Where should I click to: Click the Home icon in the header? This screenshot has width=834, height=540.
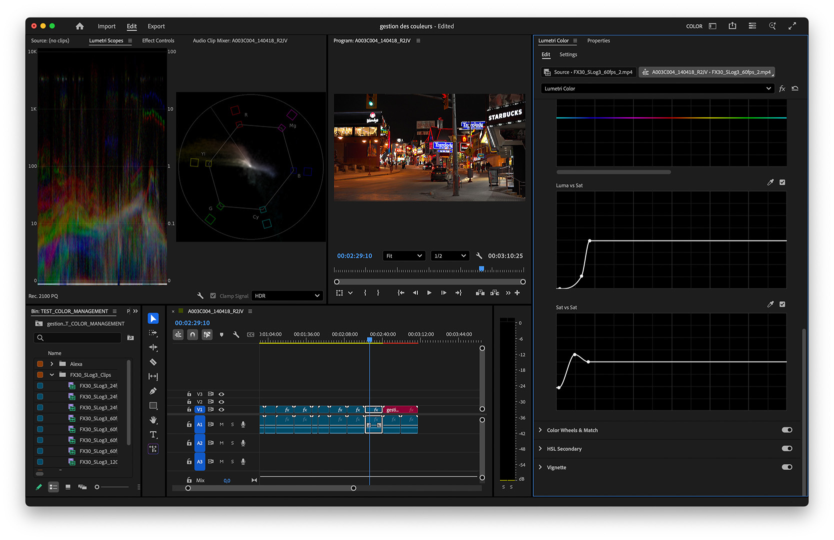(79, 26)
